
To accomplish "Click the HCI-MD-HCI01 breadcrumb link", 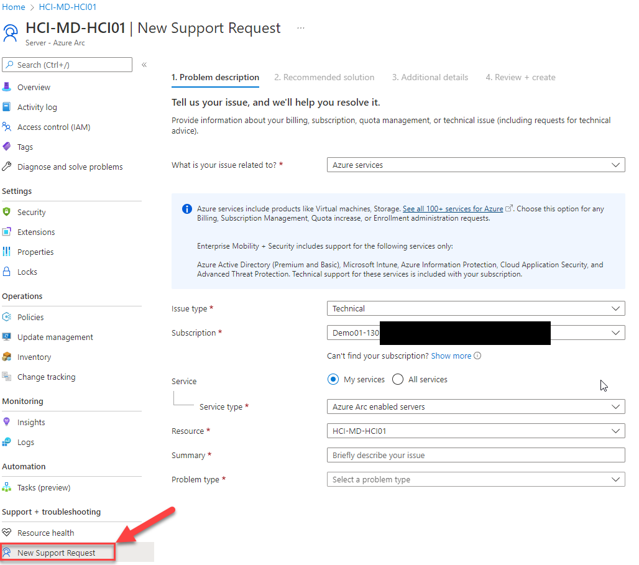I will pyautogui.click(x=68, y=7).
